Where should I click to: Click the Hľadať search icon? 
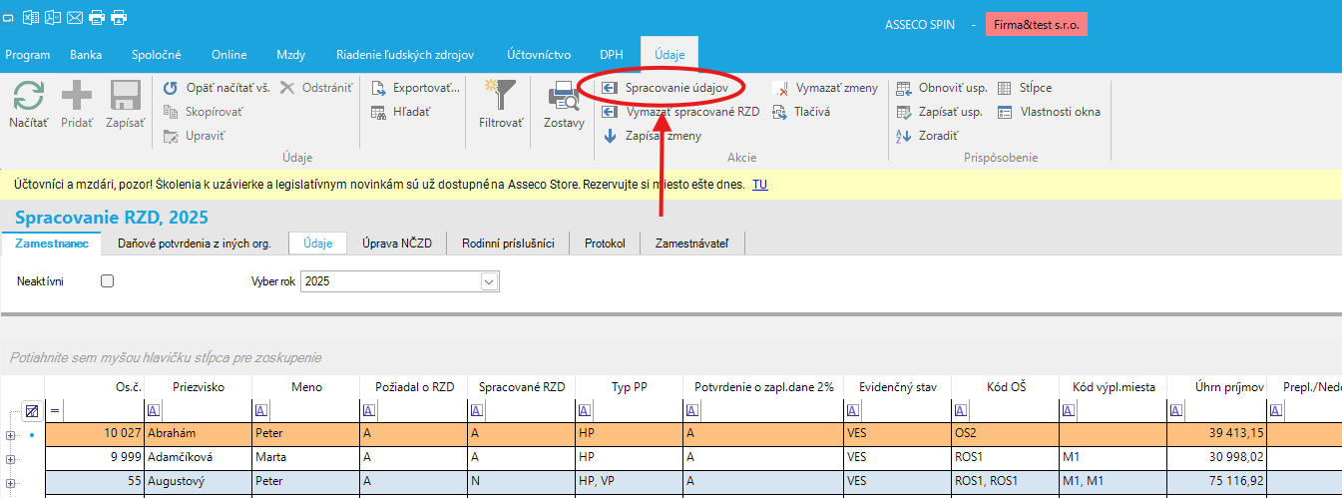379,112
